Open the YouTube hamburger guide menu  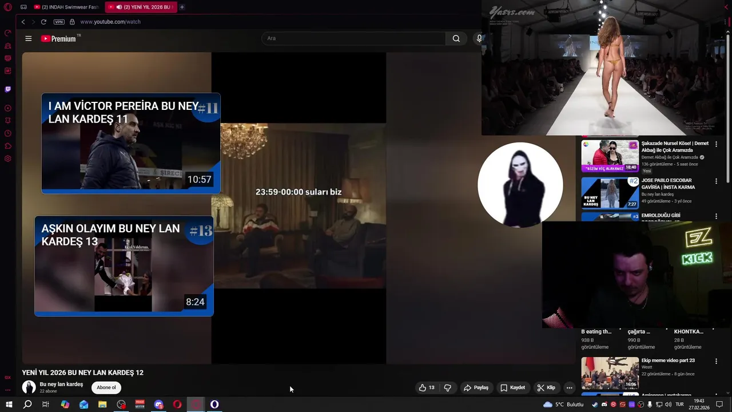coord(29,38)
